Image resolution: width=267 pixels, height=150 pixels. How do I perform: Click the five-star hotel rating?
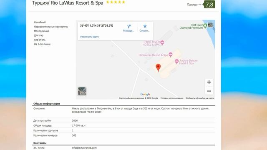[116, 2]
